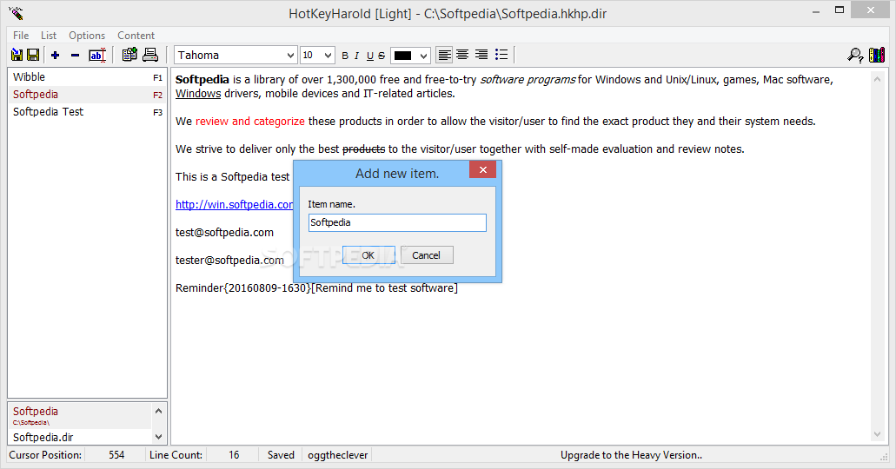Toggle underline formatting
This screenshot has width=896, height=469.
tap(369, 56)
